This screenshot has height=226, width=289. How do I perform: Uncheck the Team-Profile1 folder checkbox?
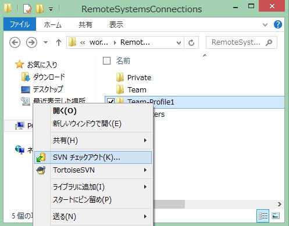coord(110,102)
